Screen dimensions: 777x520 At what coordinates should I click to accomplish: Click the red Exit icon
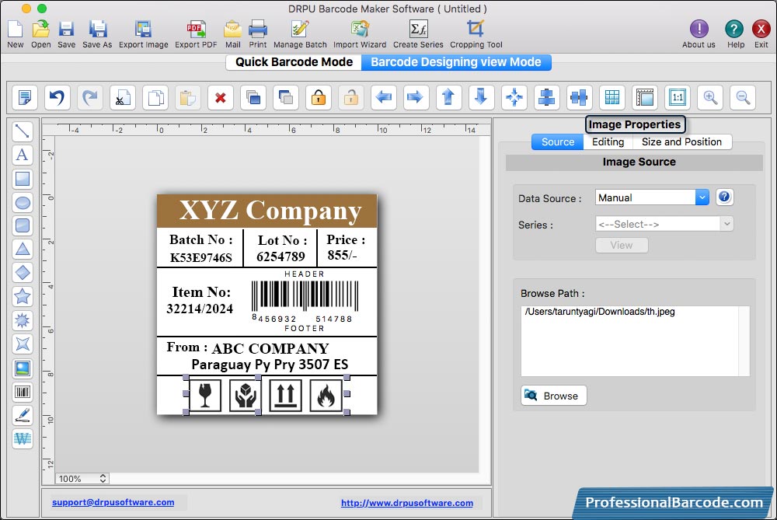(761, 34)
